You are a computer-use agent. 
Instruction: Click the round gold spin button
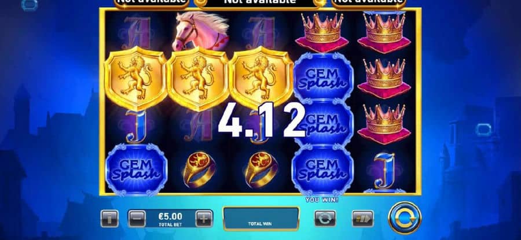click(405, 218)
